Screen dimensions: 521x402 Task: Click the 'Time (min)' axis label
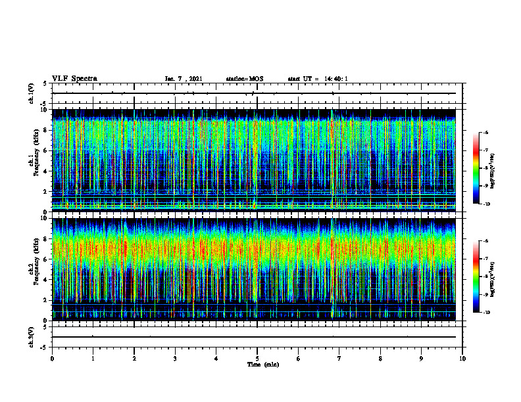263,365
